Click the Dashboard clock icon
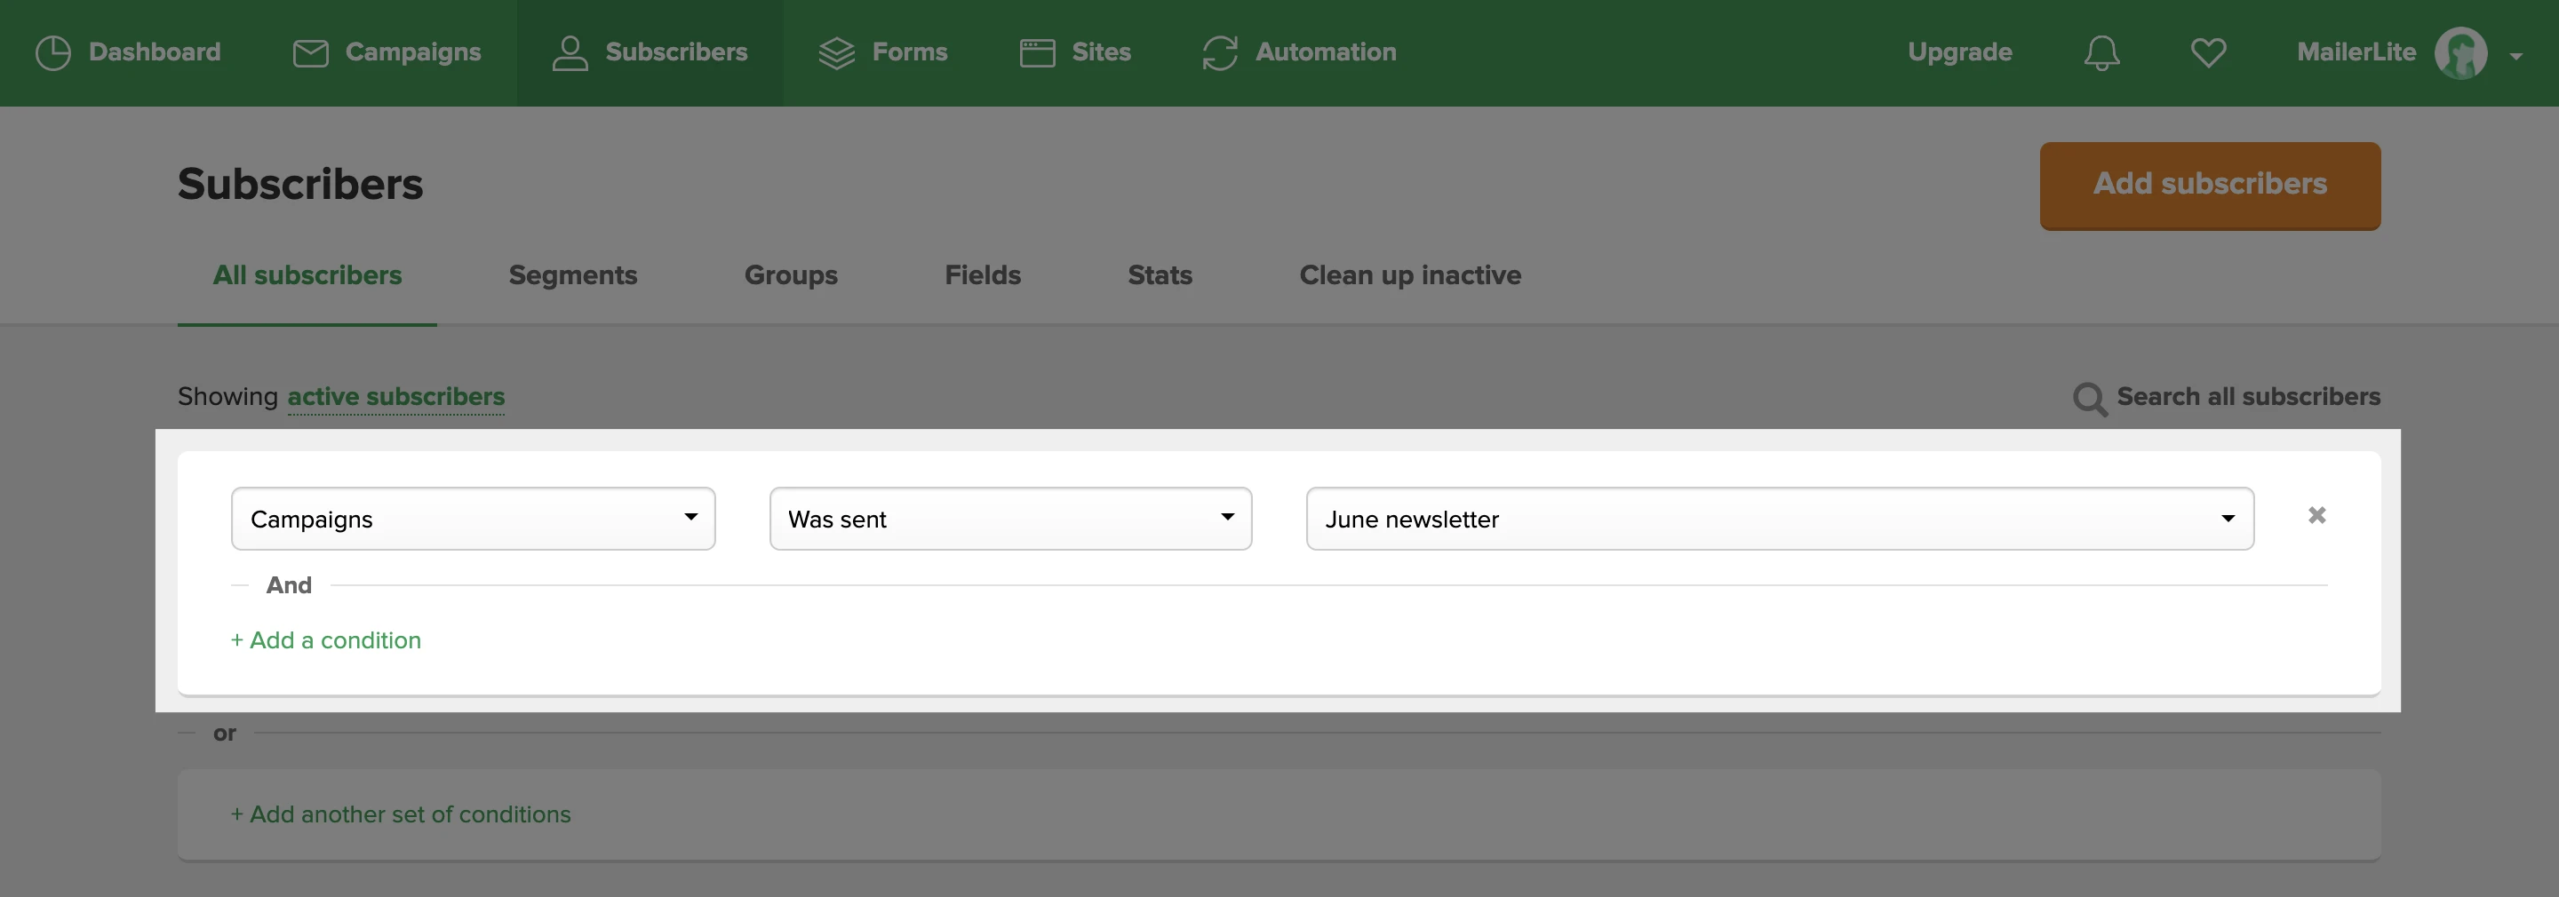This screenshot has width=2559, height=897. (x=52, y=52)
